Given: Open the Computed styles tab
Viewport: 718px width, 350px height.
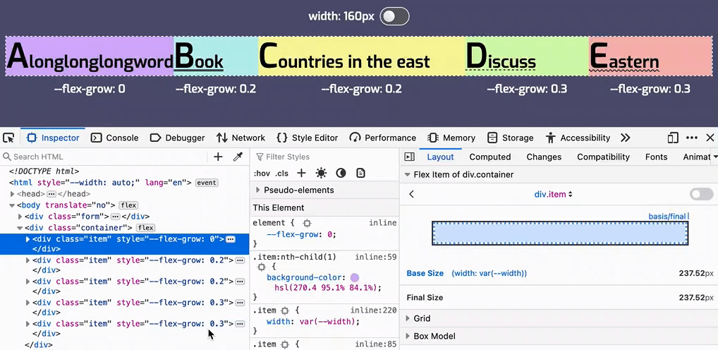Looking at the screenshot, I should point(489,157).
